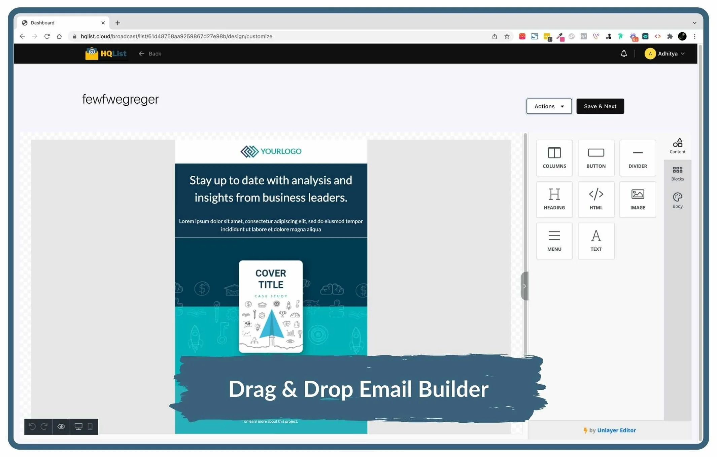The image size is (717, 457).
Task: Select the Image content tool
Action: tap(638, 199)
